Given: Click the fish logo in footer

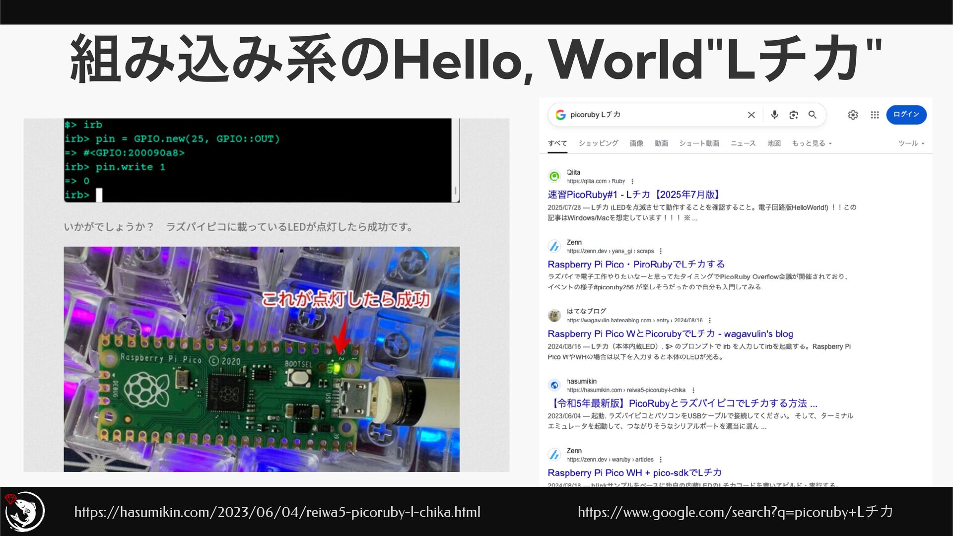Looking at the screenshot, I should (24, 511).
